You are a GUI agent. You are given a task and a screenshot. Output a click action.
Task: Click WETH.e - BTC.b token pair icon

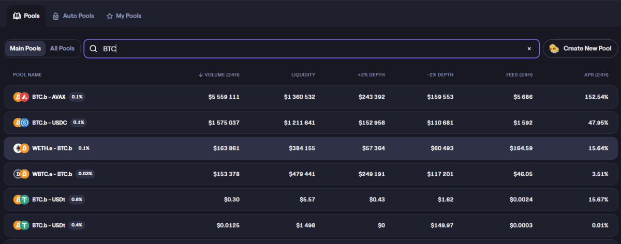(x=21, y=148)
